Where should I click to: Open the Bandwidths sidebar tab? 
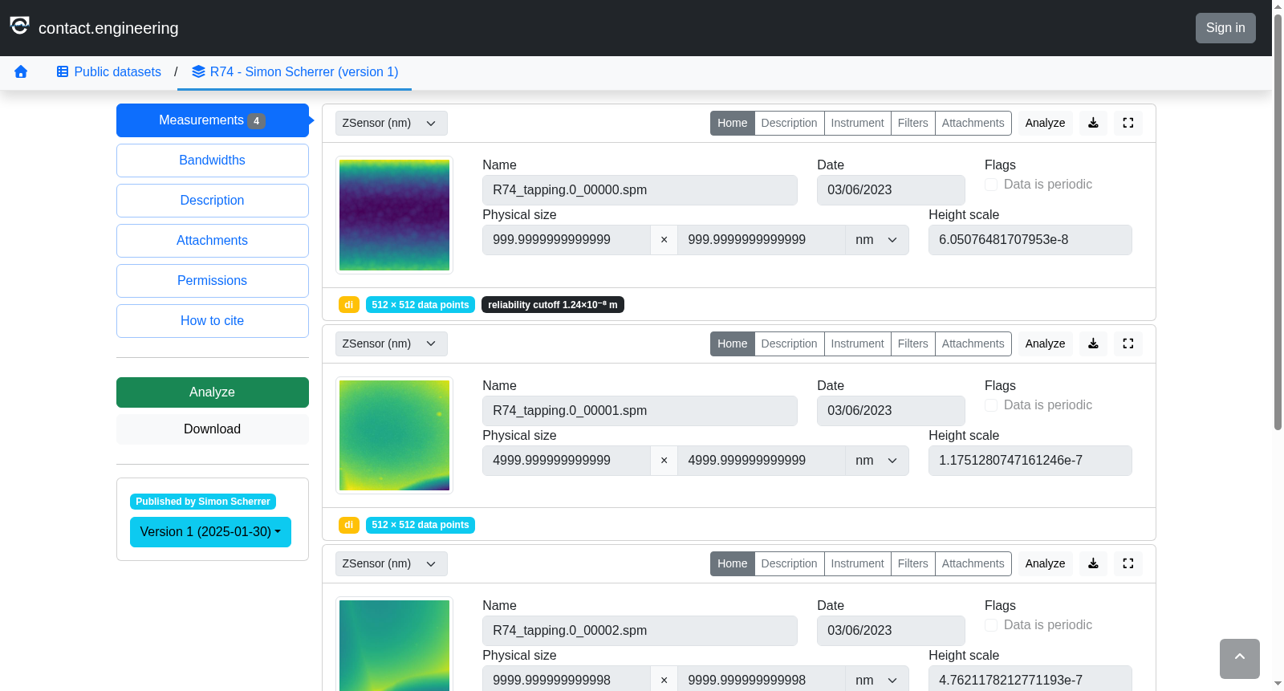212,161
